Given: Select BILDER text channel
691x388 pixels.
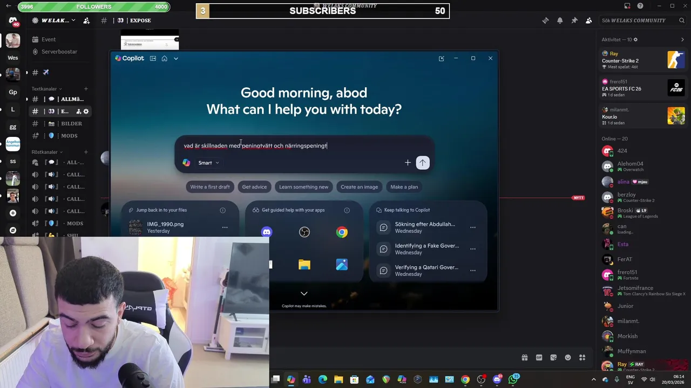Looking at the screenshot, I should pos(59,123).
